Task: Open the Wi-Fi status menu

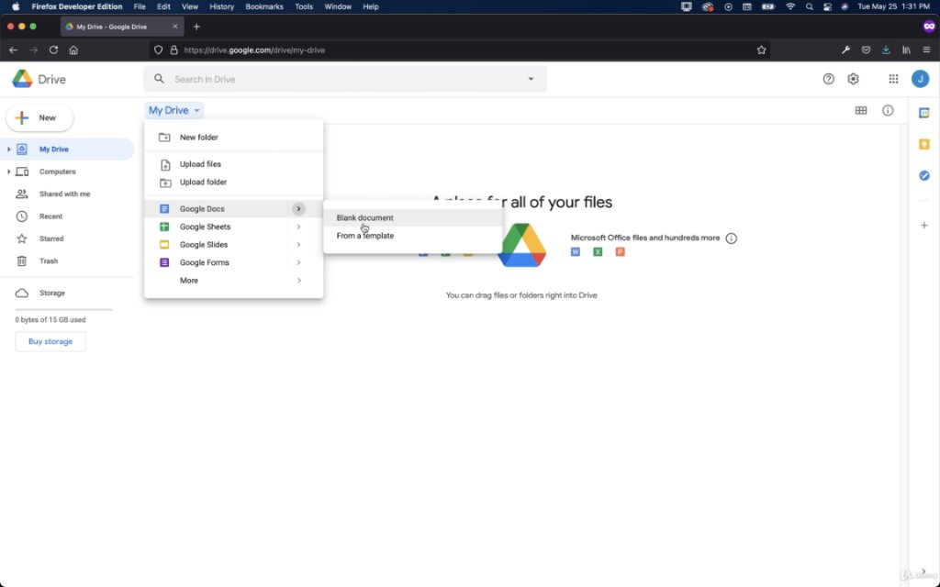Action: click(x=790, y=7)
